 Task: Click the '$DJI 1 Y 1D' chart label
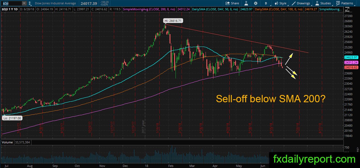pos(10,9)
